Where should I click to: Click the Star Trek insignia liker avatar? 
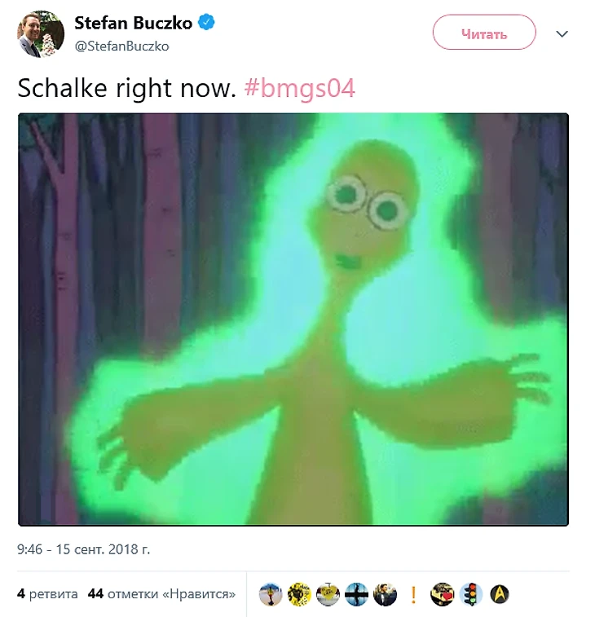[500, 594]
